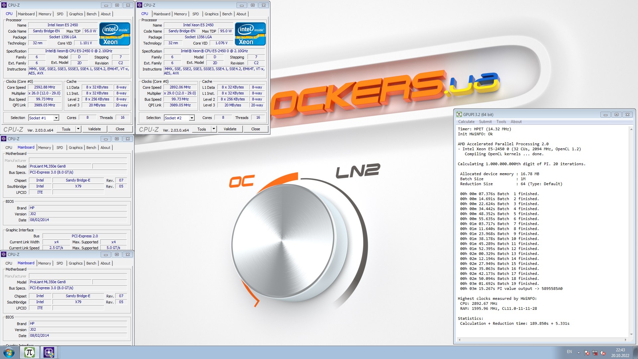Click Close button in Socket #2 CPU-Z window

pos(256,129)
